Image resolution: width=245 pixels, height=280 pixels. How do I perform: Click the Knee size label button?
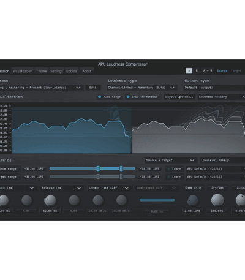[193, 188]
